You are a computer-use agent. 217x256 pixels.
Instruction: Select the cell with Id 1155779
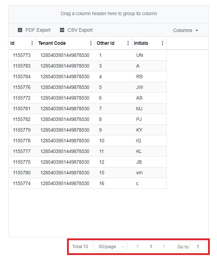coord(22,130)
